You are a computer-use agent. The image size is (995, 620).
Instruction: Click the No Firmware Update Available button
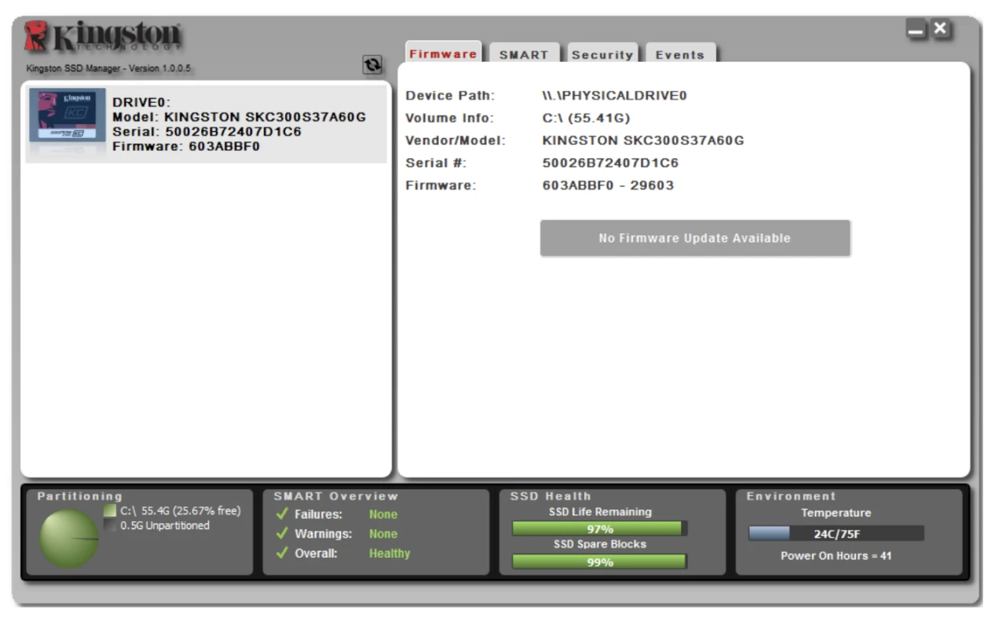click(x=695, y=238)
